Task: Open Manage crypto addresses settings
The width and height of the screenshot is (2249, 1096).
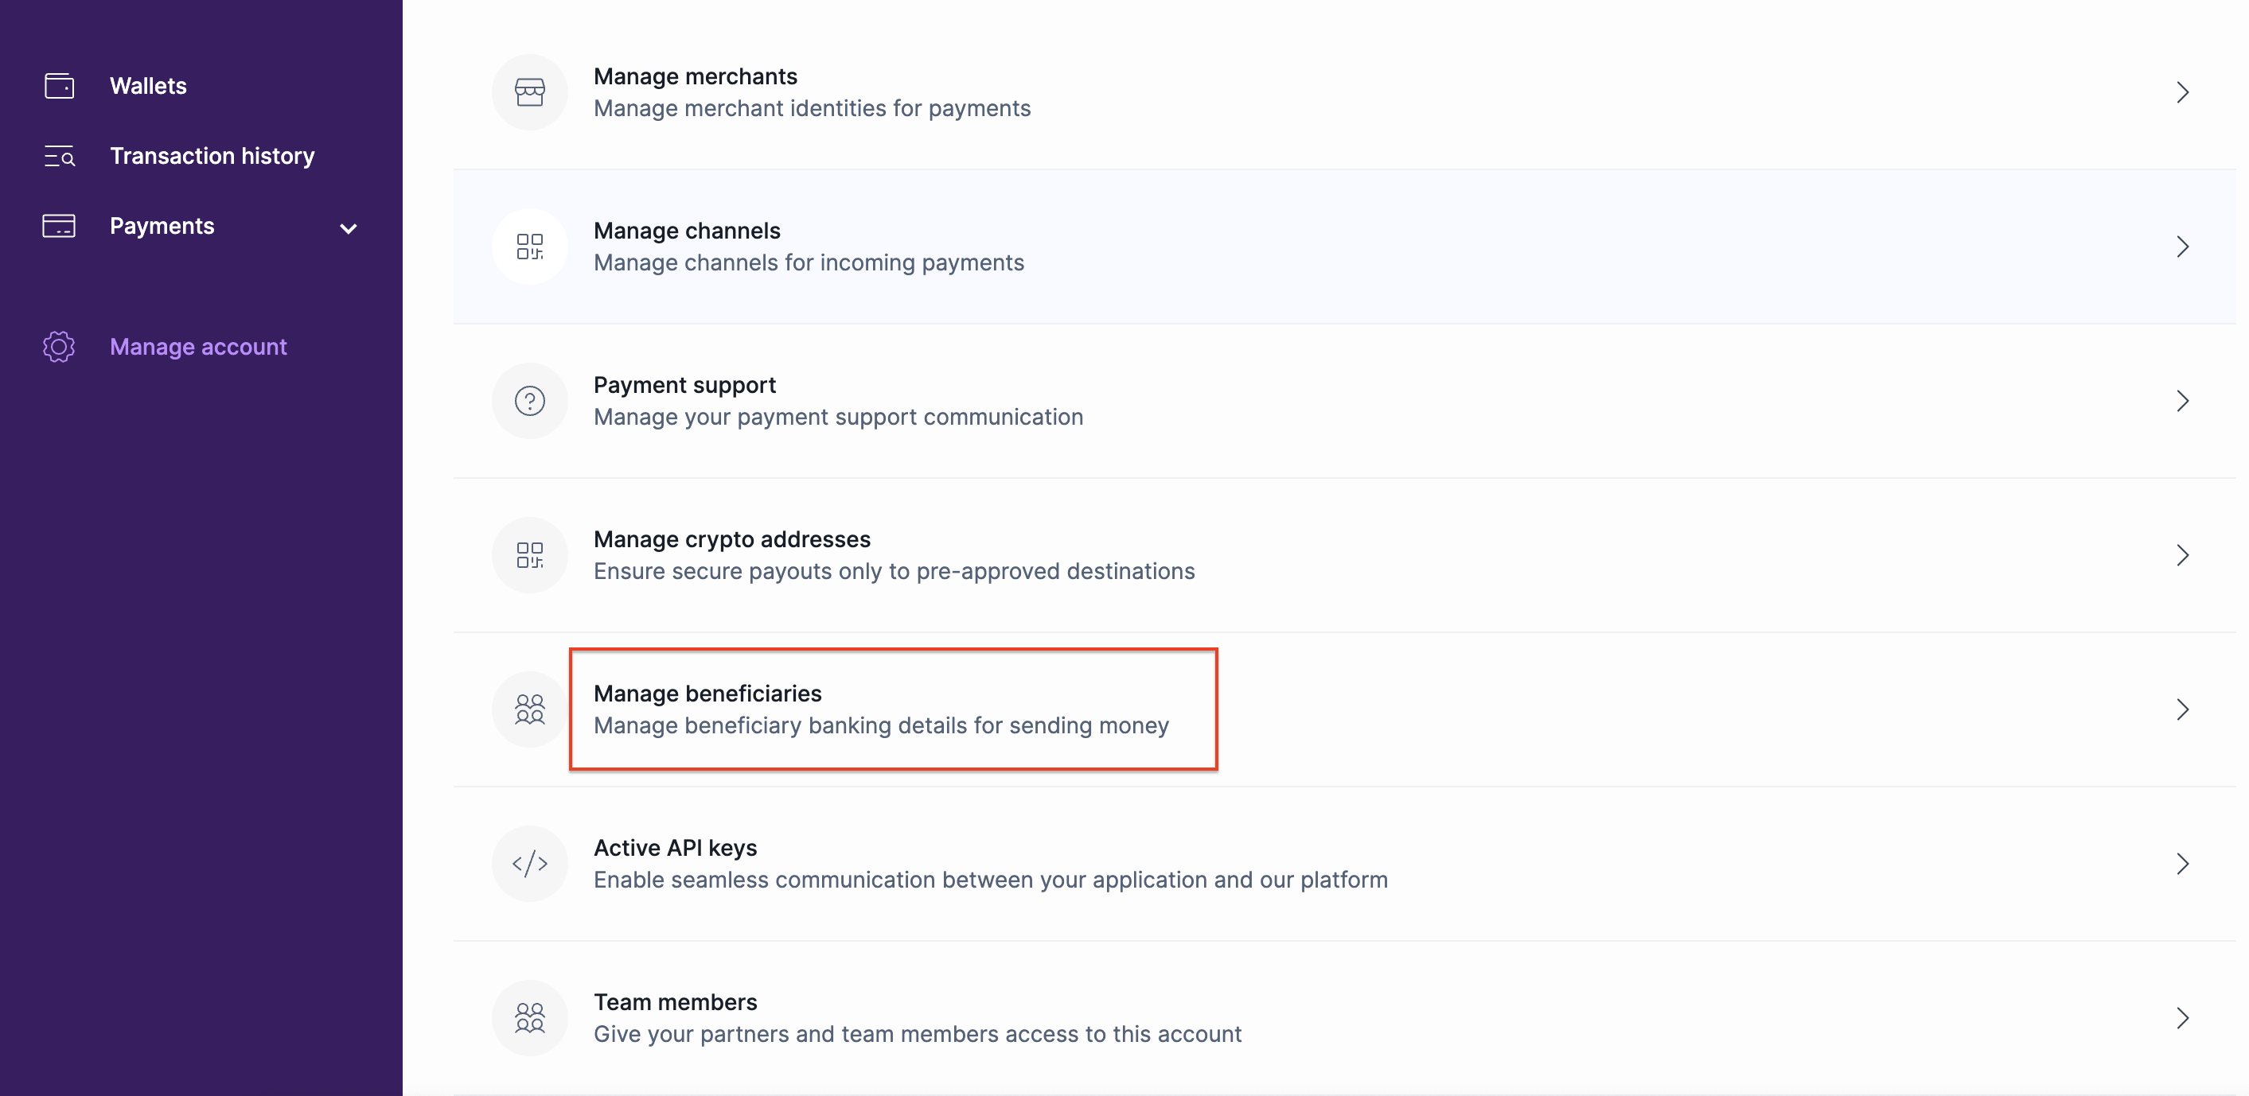Action: (x=731, y=539)
